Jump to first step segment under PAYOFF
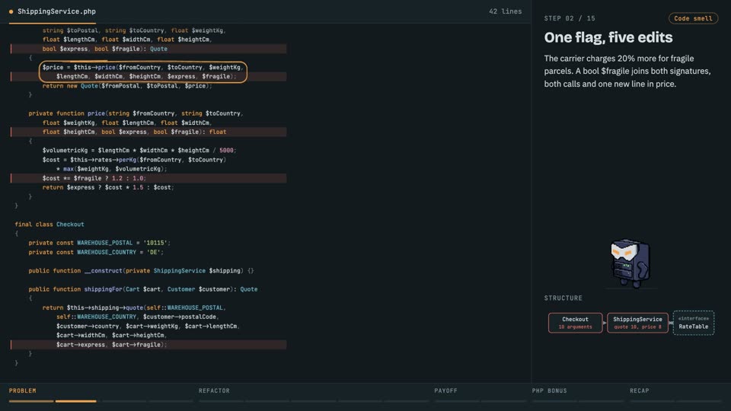The width and height of the screenshot is (731, 411). tap(456, 401)
